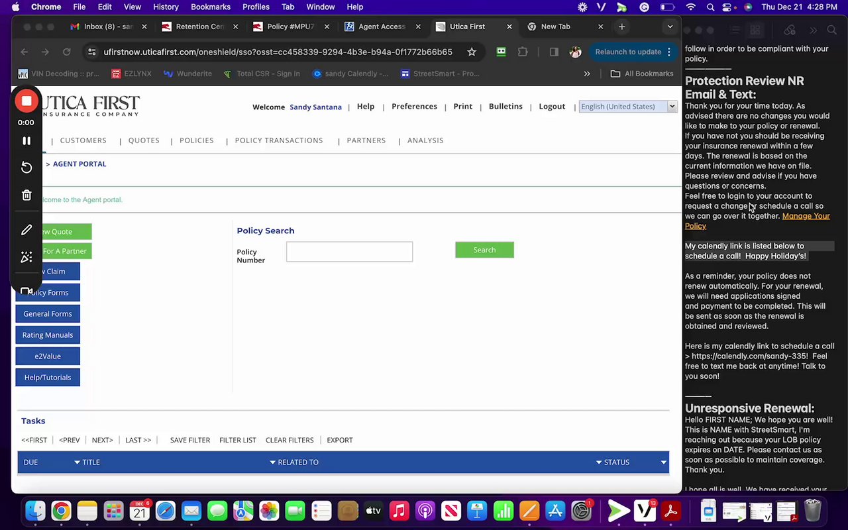848x530 pixels.
Task: Select the pencil drawing tool in the recorder
Action: point(26,230)
